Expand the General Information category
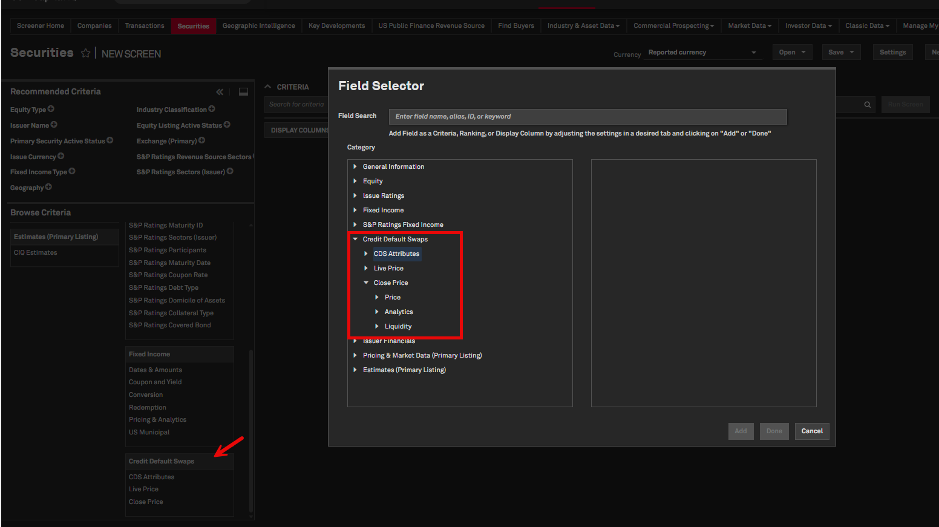This screenshot has width=939, height=527. click(355, 166)
